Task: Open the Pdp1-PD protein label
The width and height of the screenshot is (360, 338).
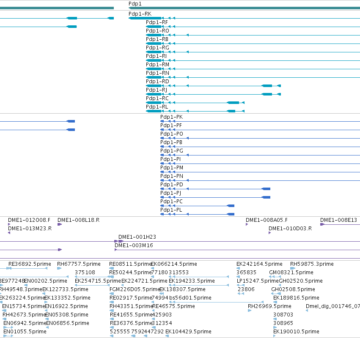Action: point(172,185)
